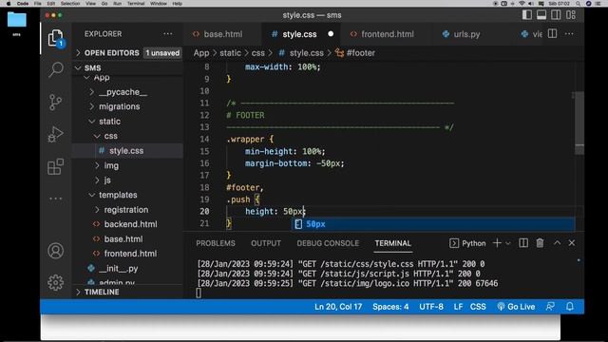608x342 pixels.
Task: Open the Terminal menu in macOS menu bar
Action: tap(136, 4)
